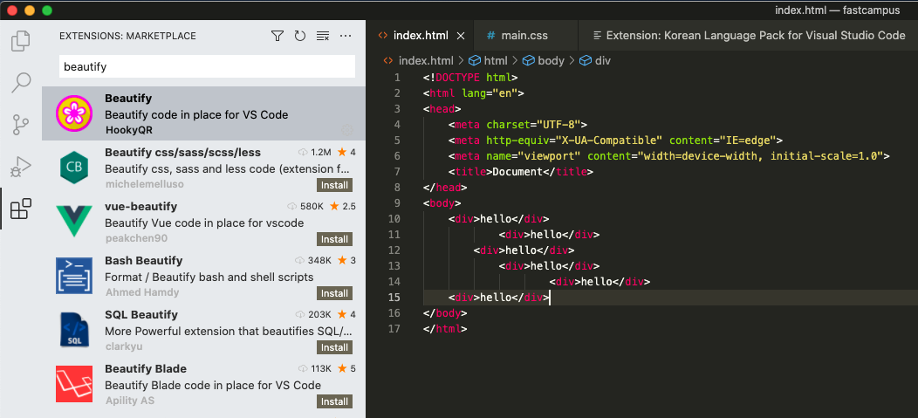
Task: Click the Vue logo of vue-beautify
Action: pos(74,222)
